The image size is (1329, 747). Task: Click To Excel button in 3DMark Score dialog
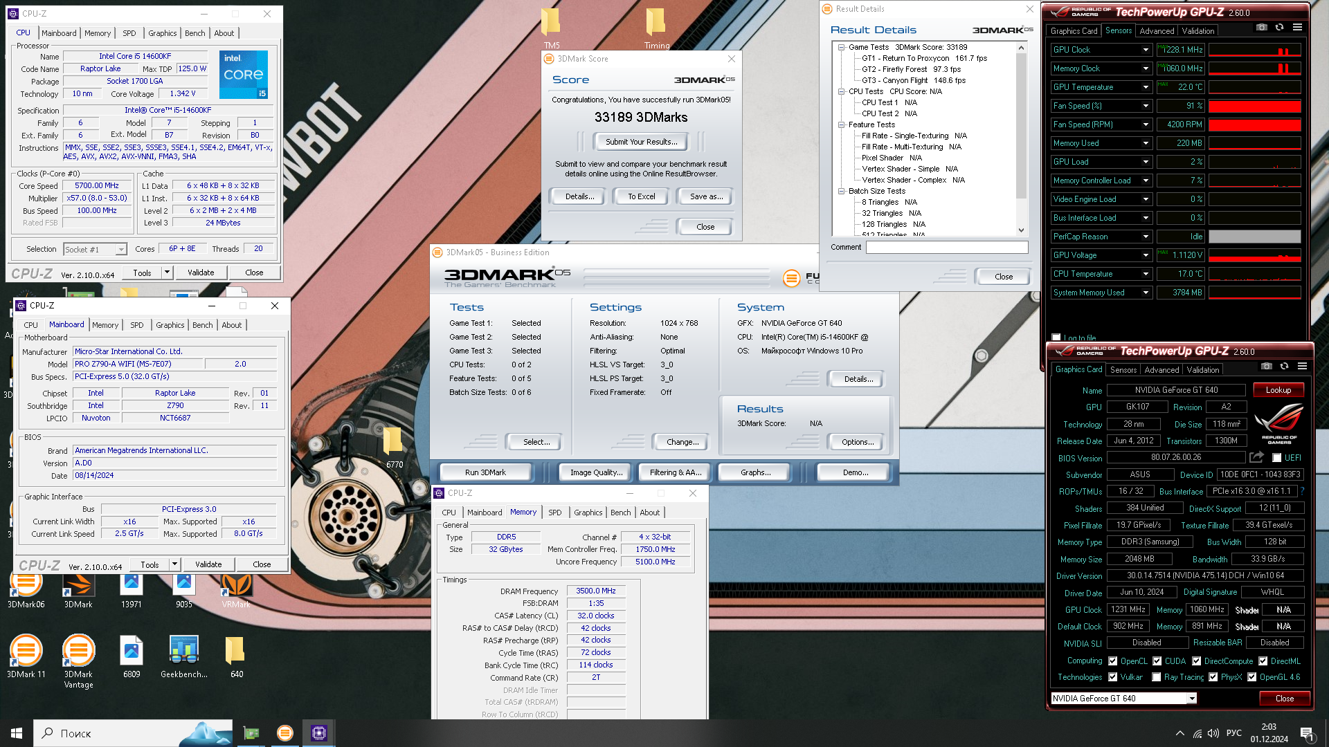pos(641,196)
